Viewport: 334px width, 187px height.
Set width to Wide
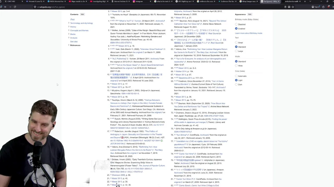click(236, 66)
